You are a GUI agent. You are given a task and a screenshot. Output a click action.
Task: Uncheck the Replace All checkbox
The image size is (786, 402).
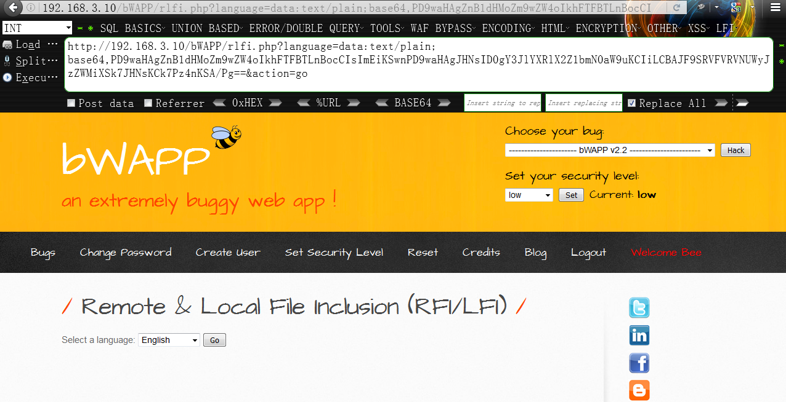[x=631, y=103]
